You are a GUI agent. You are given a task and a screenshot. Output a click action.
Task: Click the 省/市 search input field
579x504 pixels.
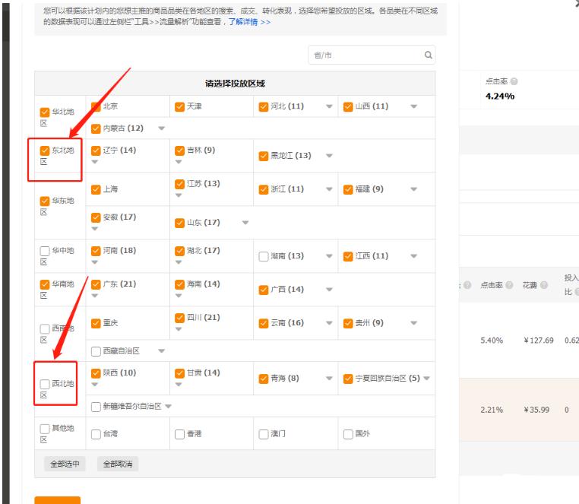pos(372,55)
